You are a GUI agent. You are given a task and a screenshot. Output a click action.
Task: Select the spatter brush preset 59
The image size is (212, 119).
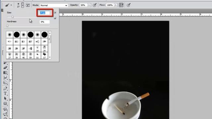[x=30, y=56]
